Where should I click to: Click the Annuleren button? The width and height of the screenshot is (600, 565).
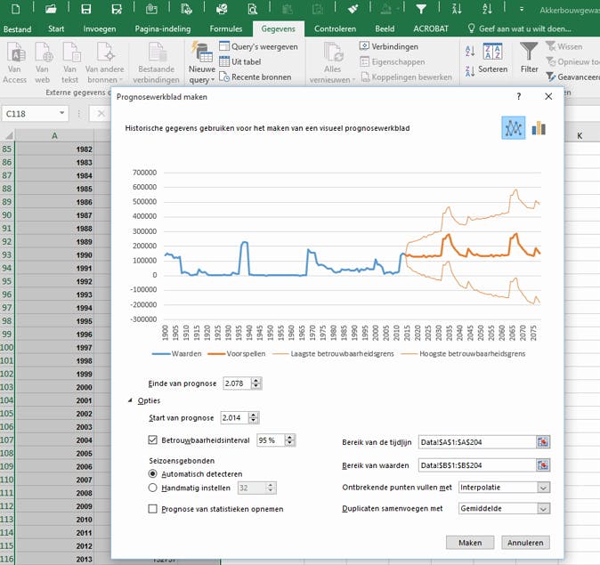point(525,542)
